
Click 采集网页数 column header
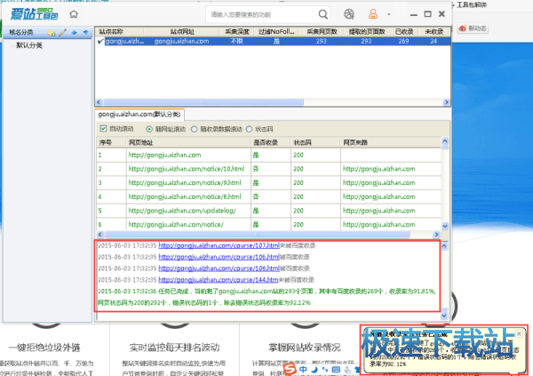[322, 32]
